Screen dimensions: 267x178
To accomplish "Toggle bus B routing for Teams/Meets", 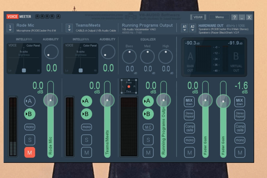I will (x=87, y=114).
